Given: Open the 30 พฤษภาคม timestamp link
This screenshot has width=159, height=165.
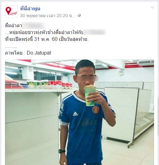Looking at the screenshot, I should point(46,16).
